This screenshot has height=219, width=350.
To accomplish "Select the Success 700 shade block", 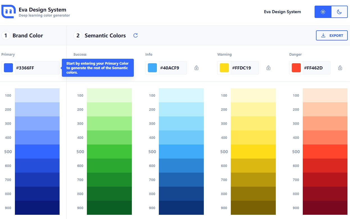I will pyautogui.click(x=109, y=180).
